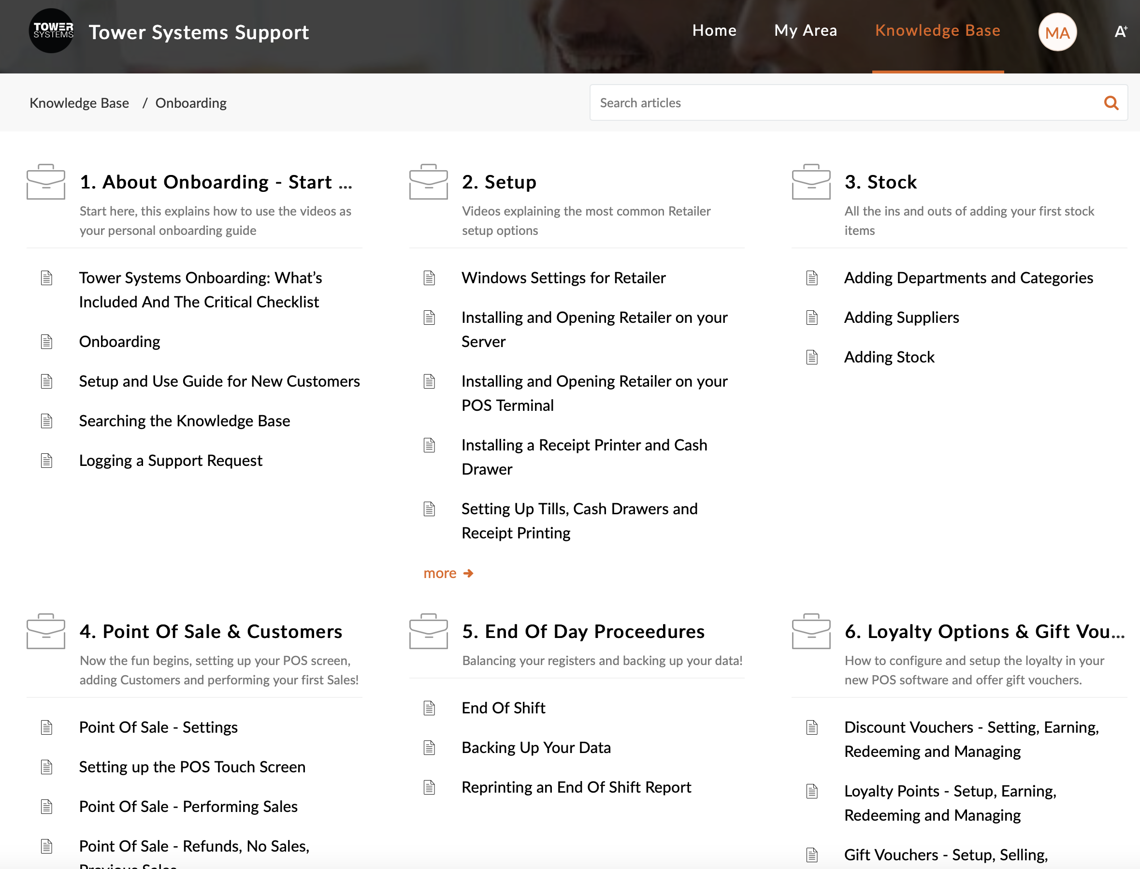
Task: Click document icon beside Loyalty Points article
Action: point(812,791)
